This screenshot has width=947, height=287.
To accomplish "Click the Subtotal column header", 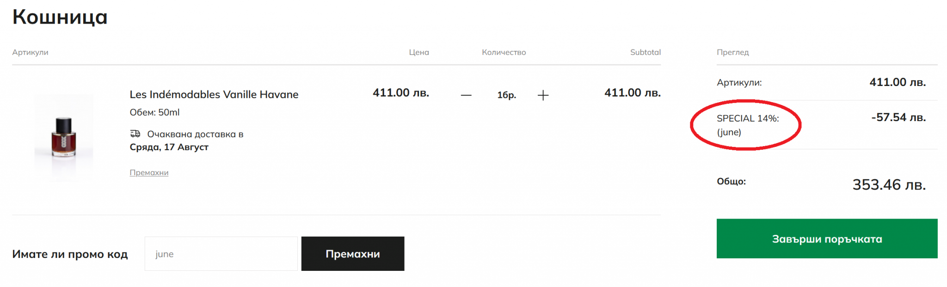I will click(x=645, y=52).
